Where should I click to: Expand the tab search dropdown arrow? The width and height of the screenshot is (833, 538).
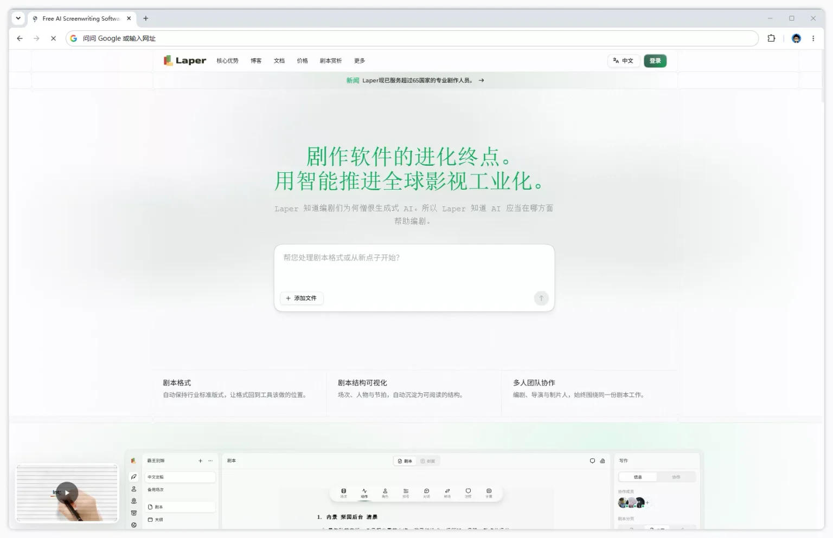18,18
